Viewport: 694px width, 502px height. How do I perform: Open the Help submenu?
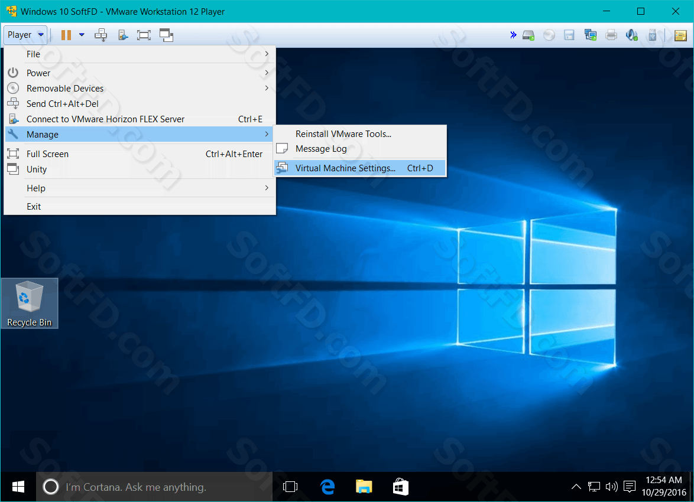[140, 188]
